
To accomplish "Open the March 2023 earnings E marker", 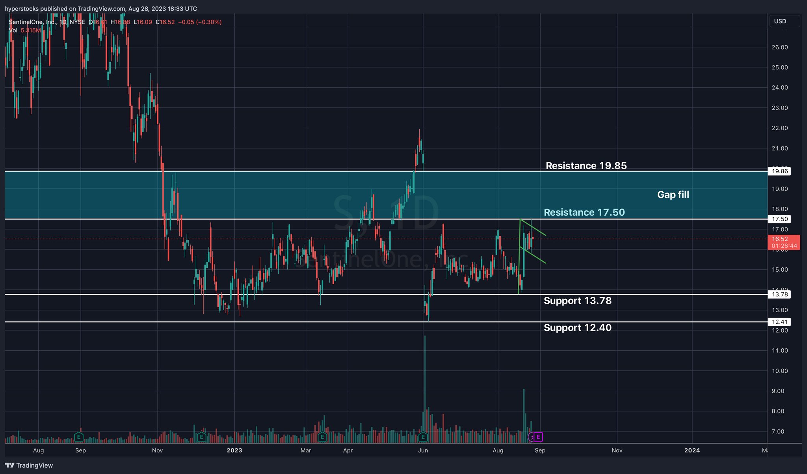I will (322, 437).
